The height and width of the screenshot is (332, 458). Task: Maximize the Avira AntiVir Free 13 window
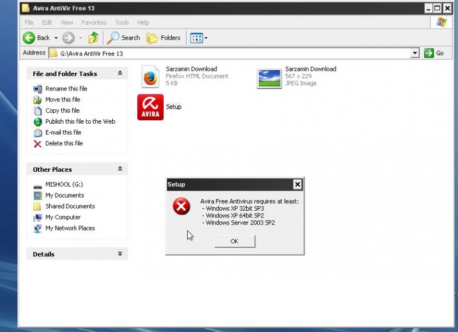click(x=437, y=8)
